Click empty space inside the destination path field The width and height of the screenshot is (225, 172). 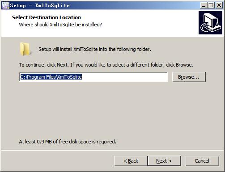[124, 77]
